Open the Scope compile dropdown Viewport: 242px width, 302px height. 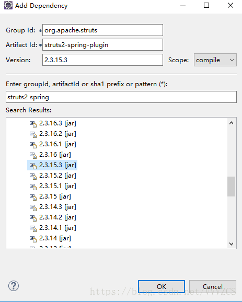click(215, 60)
